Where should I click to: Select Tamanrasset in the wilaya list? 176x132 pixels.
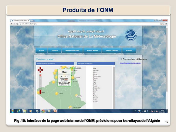[97, 76]
